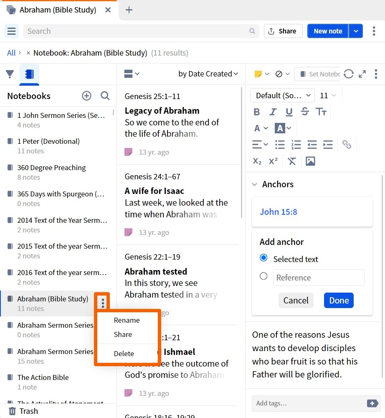Open the list view layout dropdown

tap(132, 74)
